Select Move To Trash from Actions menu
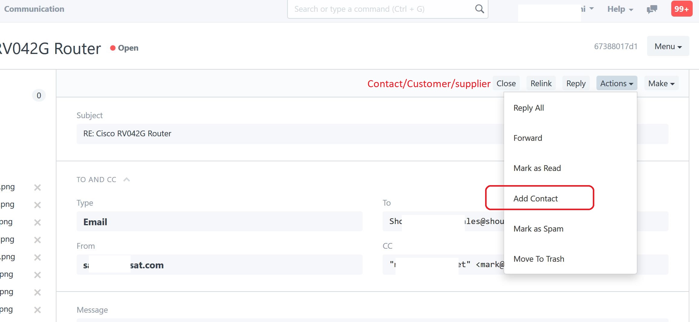Viewport: 699px width, 322px height. (x=539, y=259)
